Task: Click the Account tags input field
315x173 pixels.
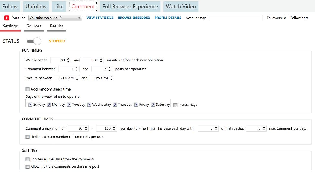Action: [235, 18]
